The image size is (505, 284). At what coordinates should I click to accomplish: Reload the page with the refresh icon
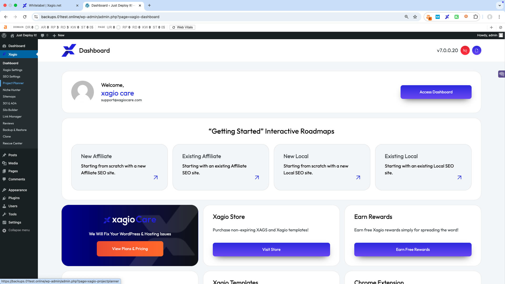tap(25, 17)
